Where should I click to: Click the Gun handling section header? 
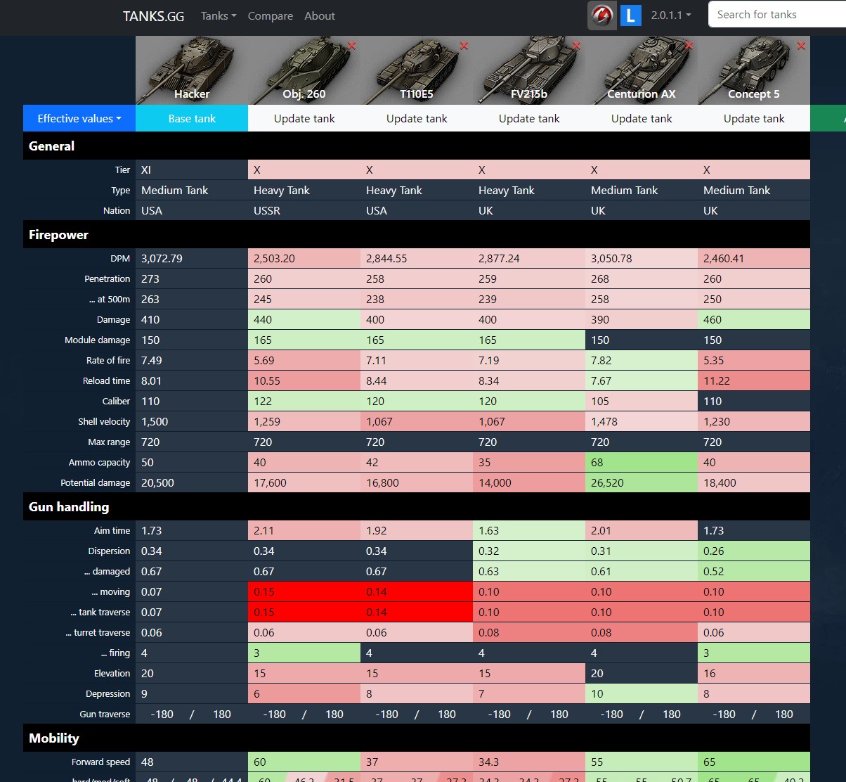pos(417,506)
